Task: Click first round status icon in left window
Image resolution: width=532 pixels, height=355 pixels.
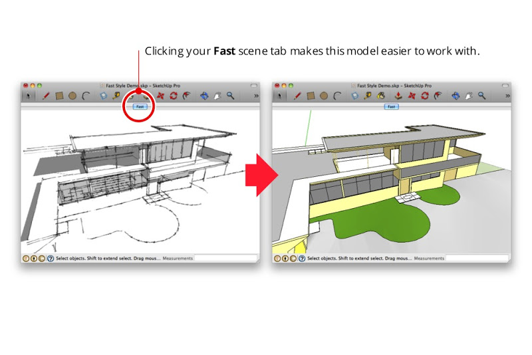Action: (26, 259)
